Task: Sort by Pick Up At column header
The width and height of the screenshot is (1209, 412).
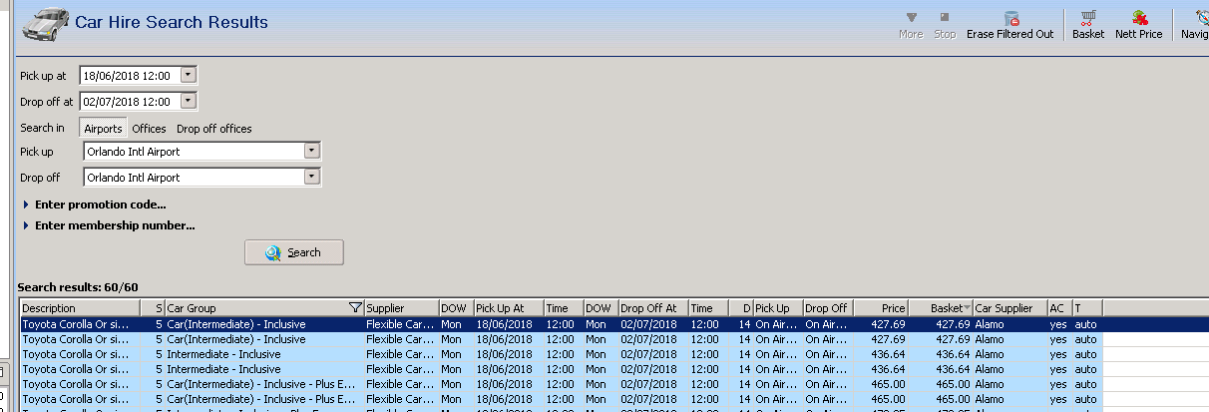Action: click(508, 308)
